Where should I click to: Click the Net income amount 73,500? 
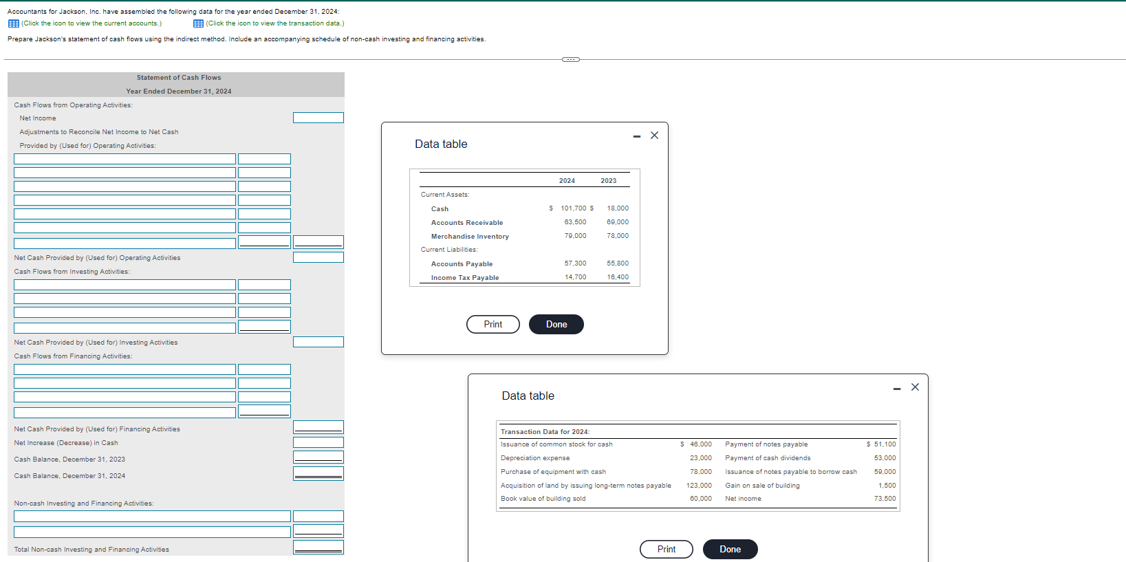(885, 499)
